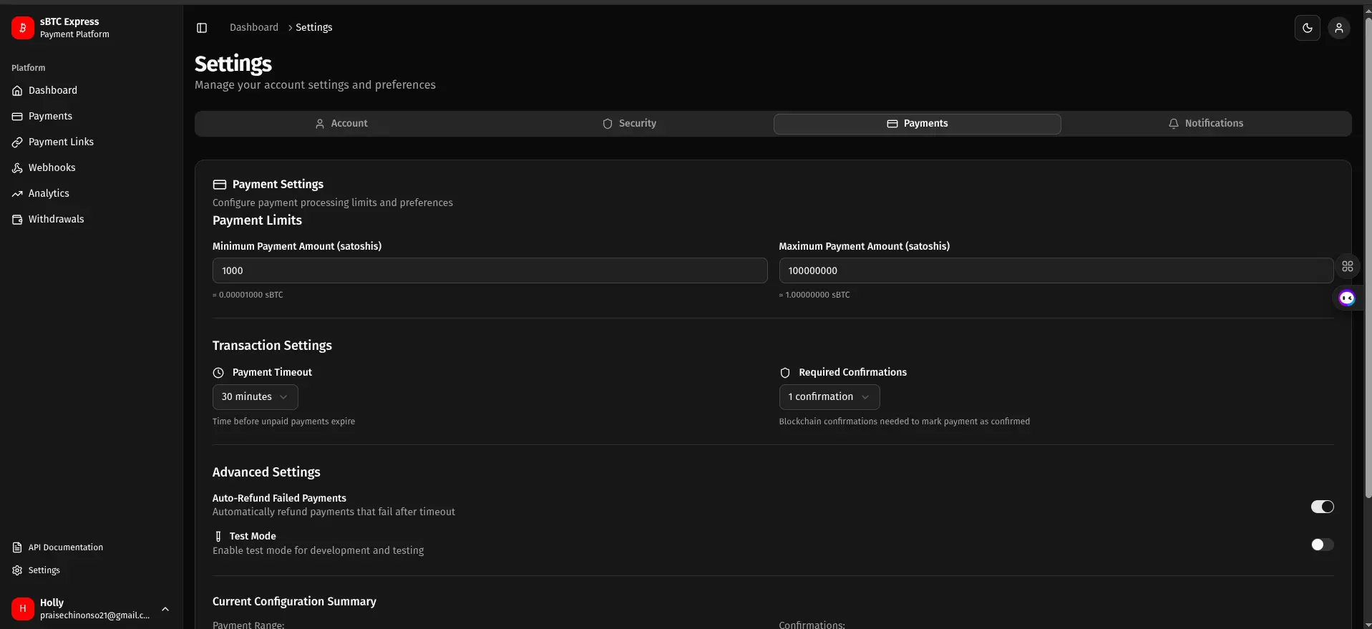Click the Payments card icon in sidebar

pos(17,117)
